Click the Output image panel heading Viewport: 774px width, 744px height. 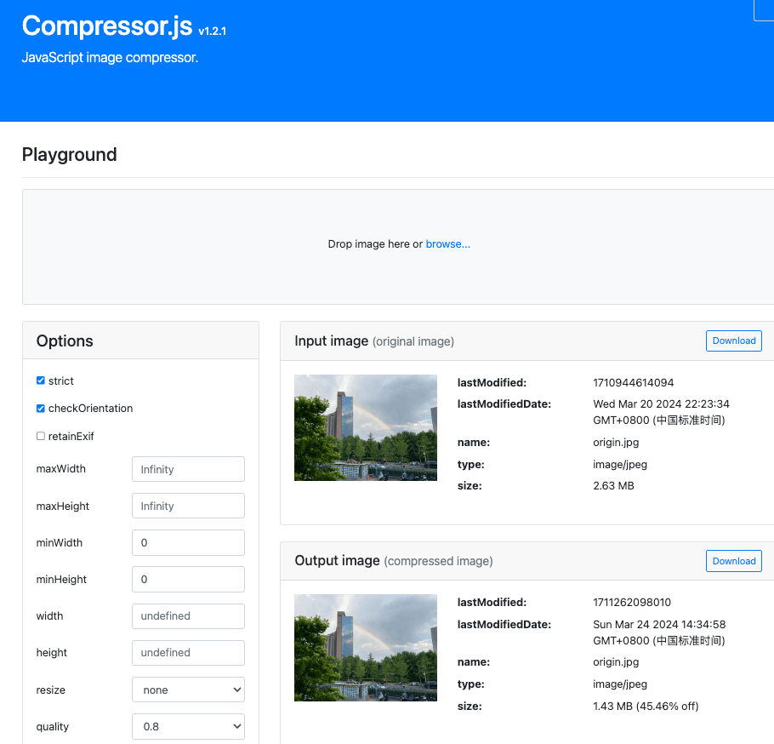(x=394, y=561)
